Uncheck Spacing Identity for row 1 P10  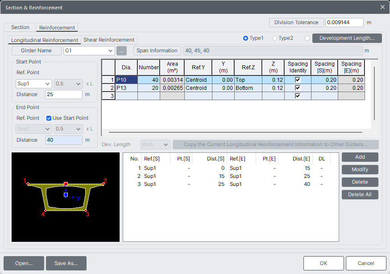pyautogui.click(x=298, y=80)
